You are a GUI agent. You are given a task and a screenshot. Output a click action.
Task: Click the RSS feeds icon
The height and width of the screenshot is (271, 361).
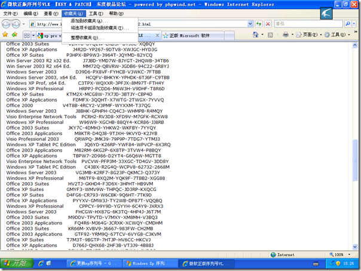click(x=270, y=35)
